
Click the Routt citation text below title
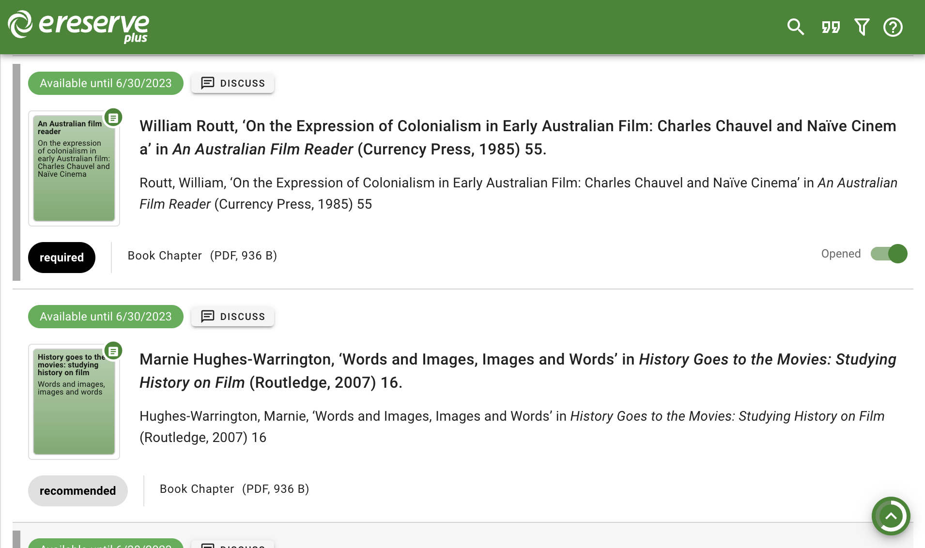(518, 194)
